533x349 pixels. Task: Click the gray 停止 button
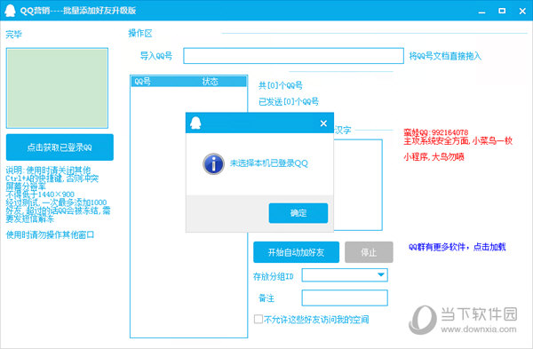[369, 252]
